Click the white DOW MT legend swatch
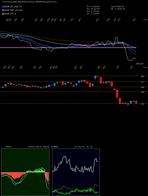Viewport: 148px width, 196px height. click(x=3, y=10)
